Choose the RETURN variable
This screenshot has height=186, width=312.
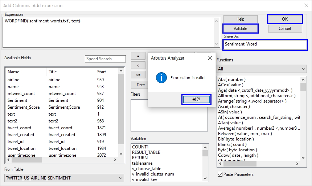click(140, 158)
